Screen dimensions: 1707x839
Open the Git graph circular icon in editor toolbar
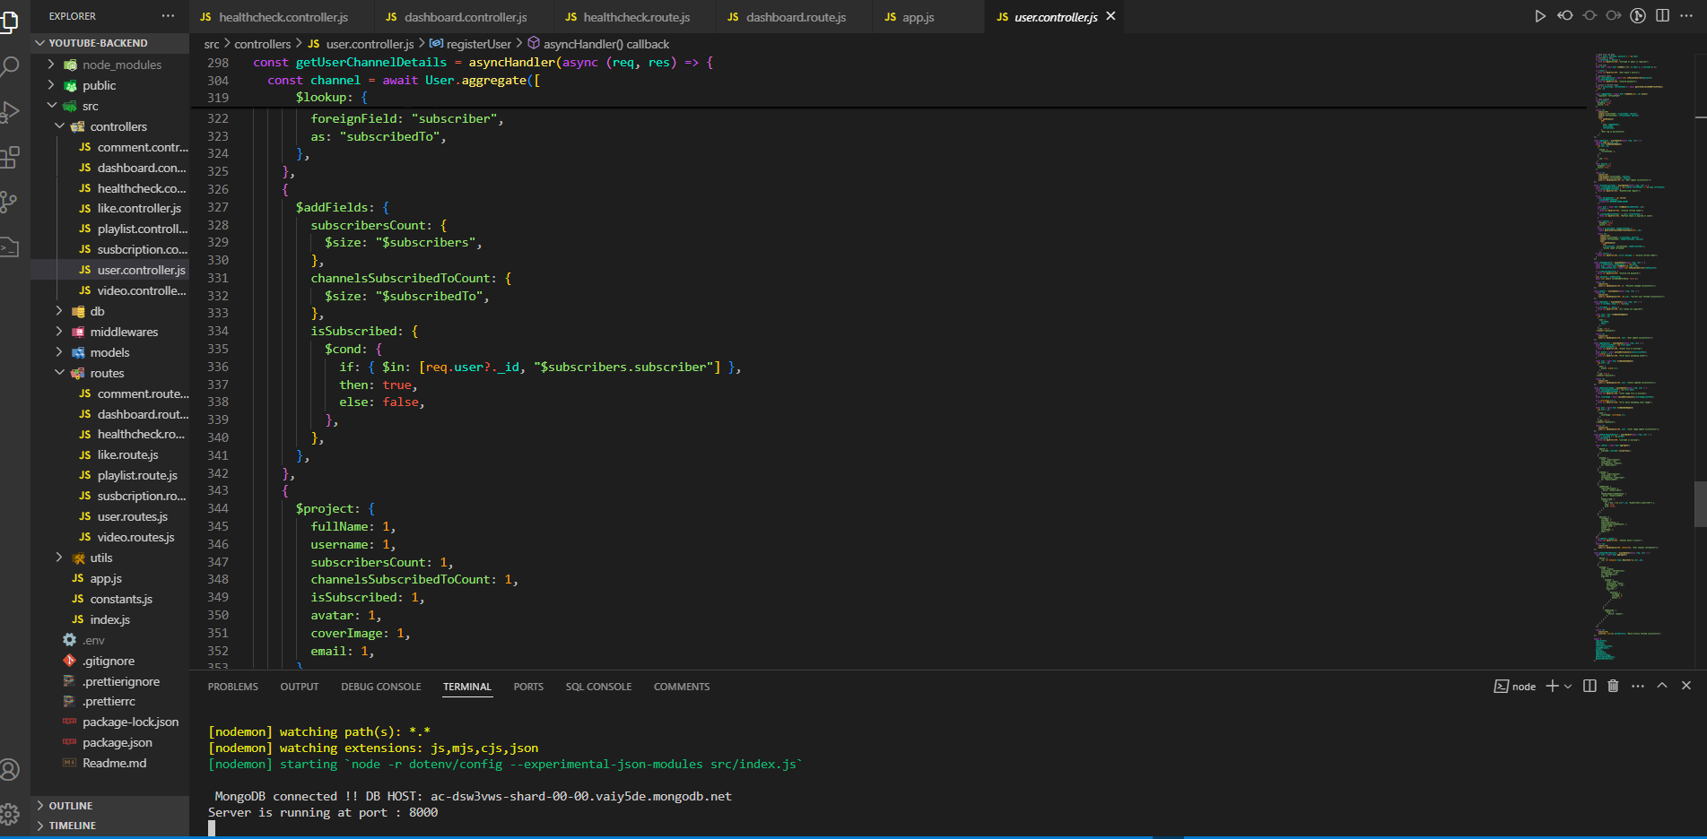click(1638, 16)
